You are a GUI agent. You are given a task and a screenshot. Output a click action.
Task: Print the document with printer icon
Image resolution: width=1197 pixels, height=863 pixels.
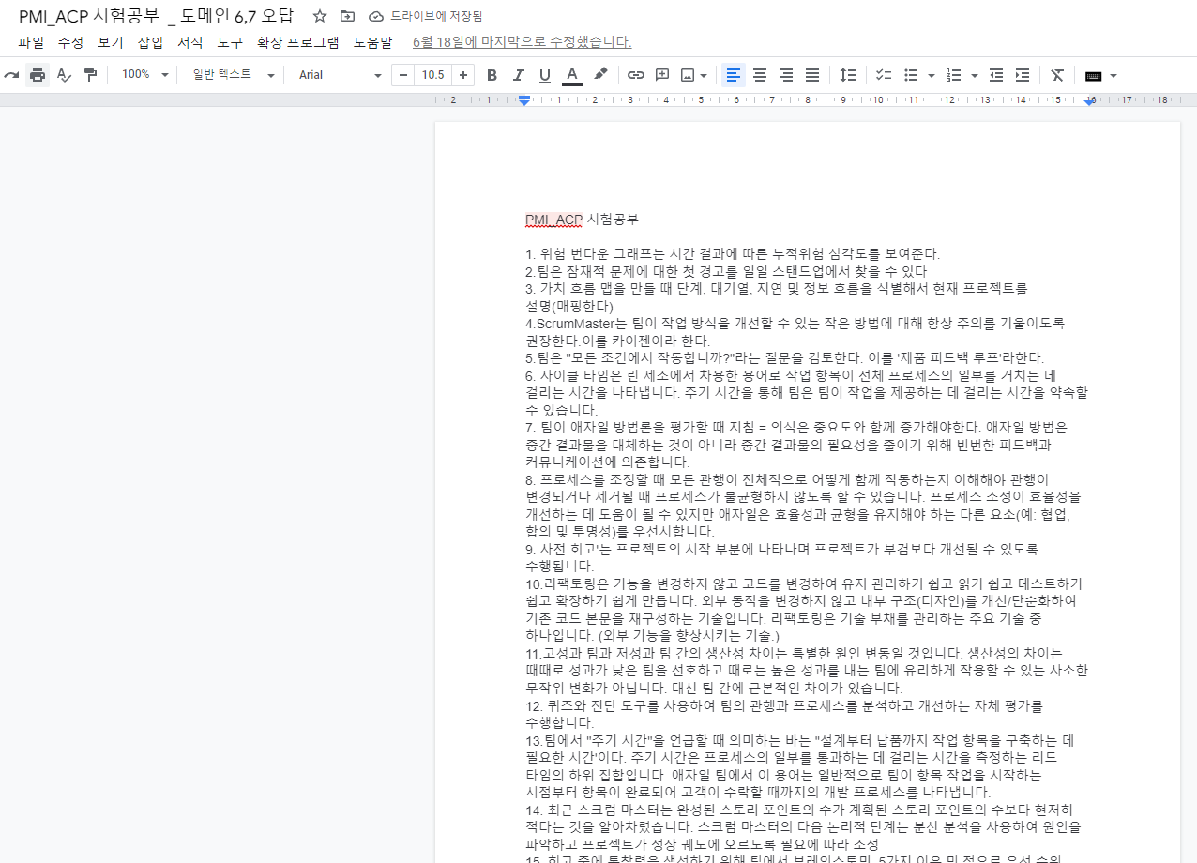pyautogui.click(x=38, y=75)
